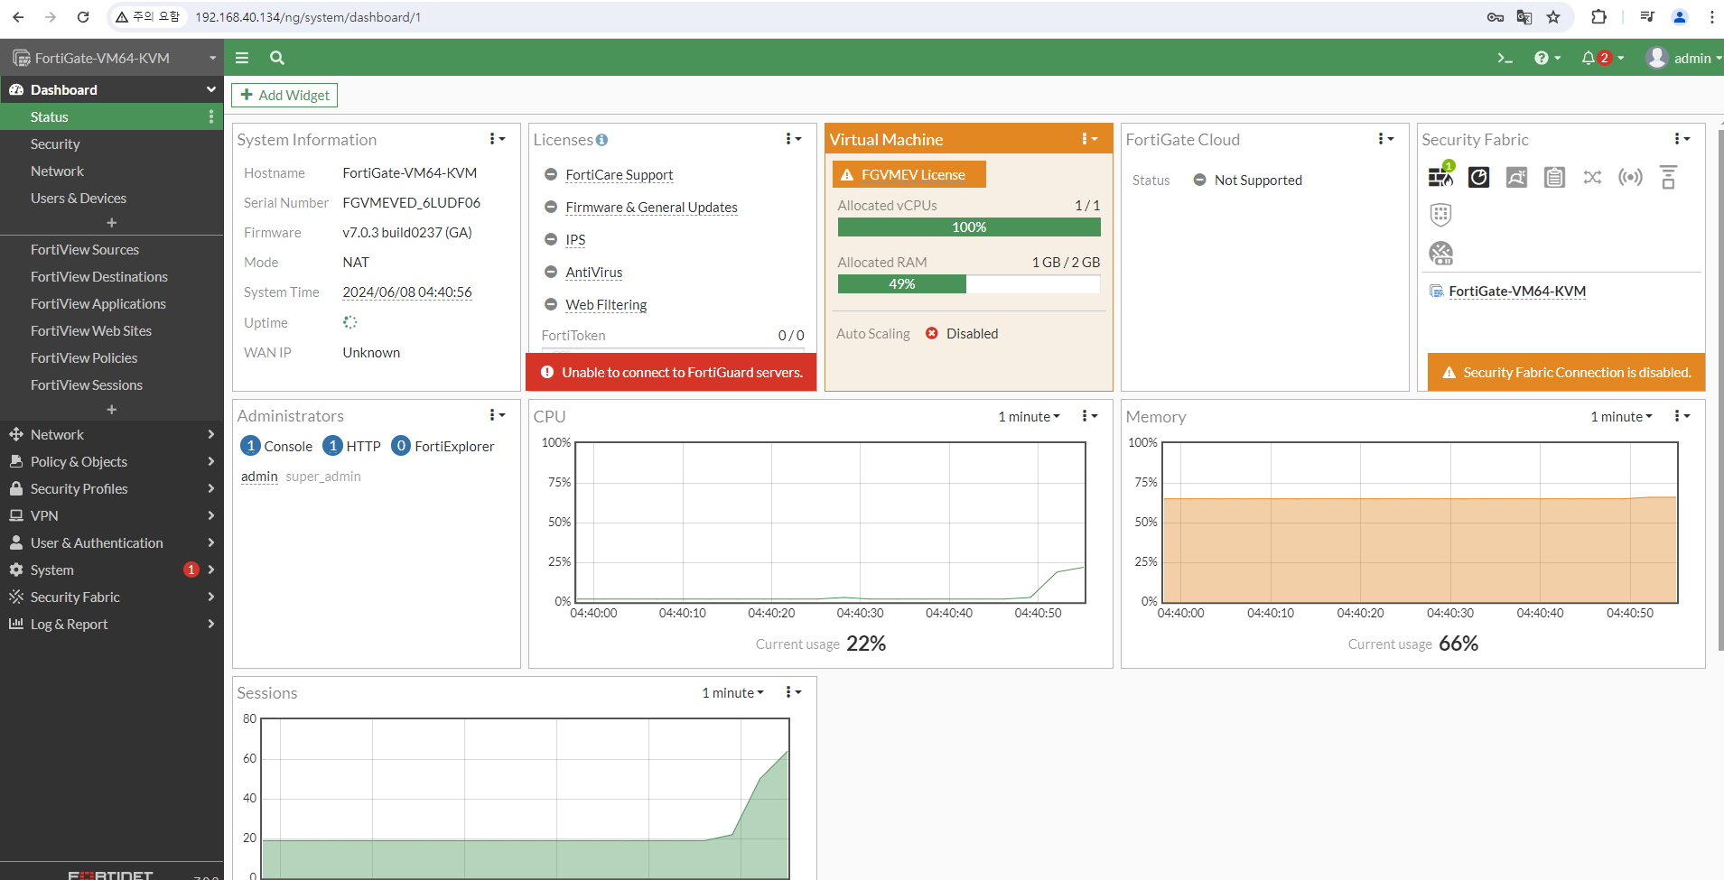Open the Users & Devices dashboard
1724x880 pixels.
[x=112, y=198]
